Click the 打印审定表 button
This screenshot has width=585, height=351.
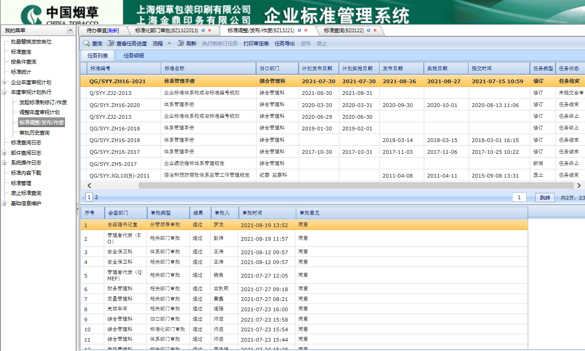(x=256, y=43)
